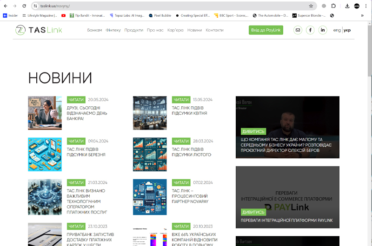Click ЧИТАТИ for the 07.02.2024 article
The height and width of the screenshot is (246, 372).
(181, 182)
